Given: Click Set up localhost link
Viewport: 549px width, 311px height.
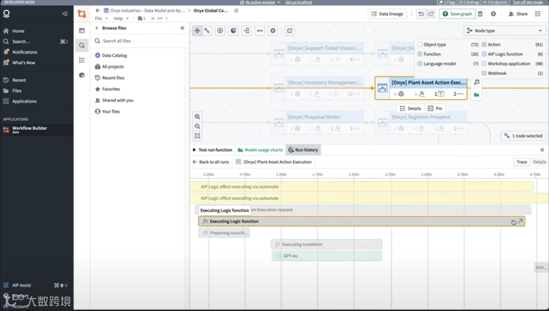Looking at the screenshot, I should tap(298, 2).
